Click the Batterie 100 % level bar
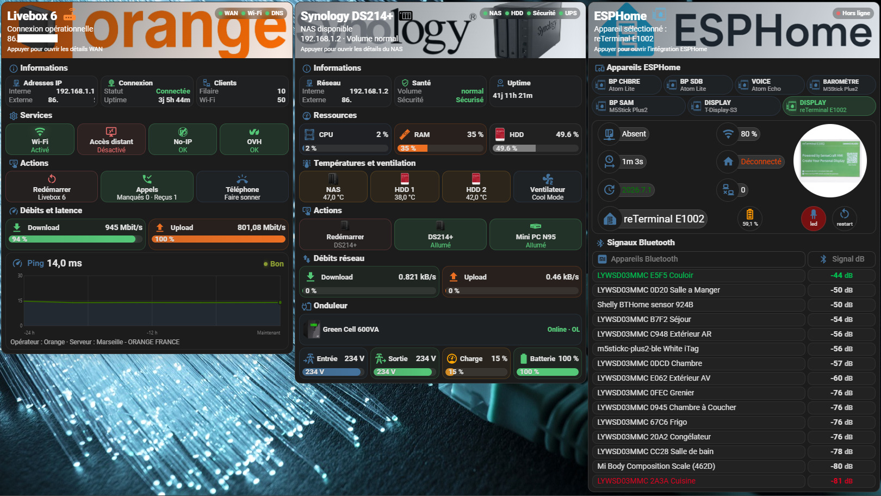881x496 pixels. tap(548, 372)
